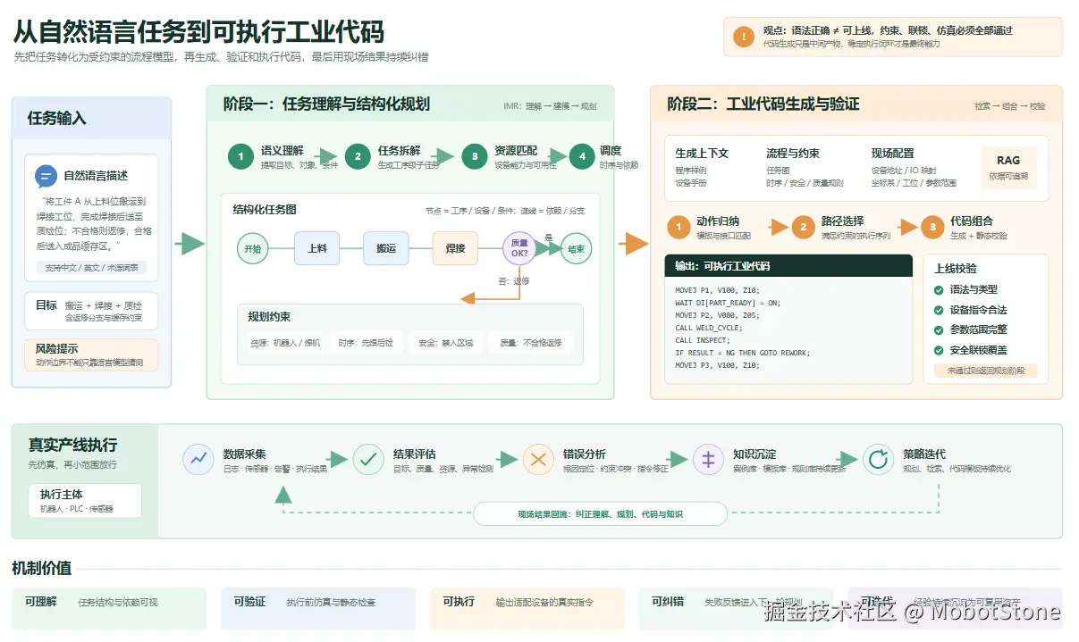This screenshot has width=1079, height=642.
Task: Click the 真实产线执行 title
Action: click(72, 446)
